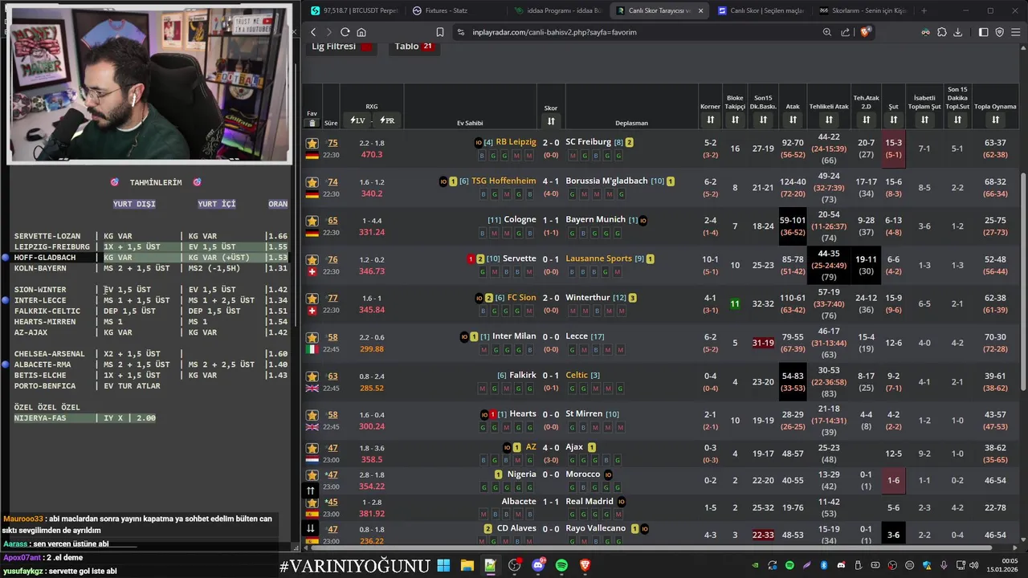Open a new browser tab

pos(924,10)
